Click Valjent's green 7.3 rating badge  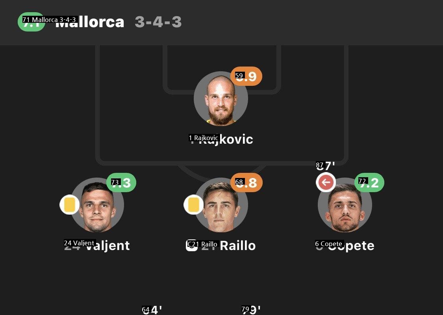pyautogui.click(x=121, y=183)
